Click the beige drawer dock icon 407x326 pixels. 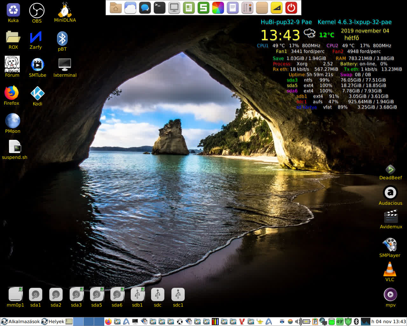[262, 8]
